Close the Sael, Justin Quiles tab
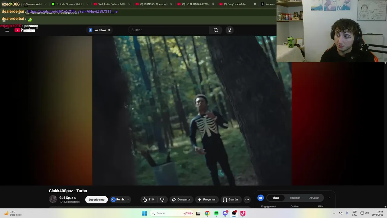This screenshot has height=218, width=387. tap(129, 4)
